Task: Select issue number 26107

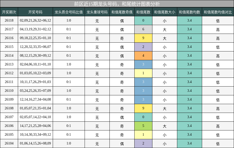Action: tap(9, 117)
